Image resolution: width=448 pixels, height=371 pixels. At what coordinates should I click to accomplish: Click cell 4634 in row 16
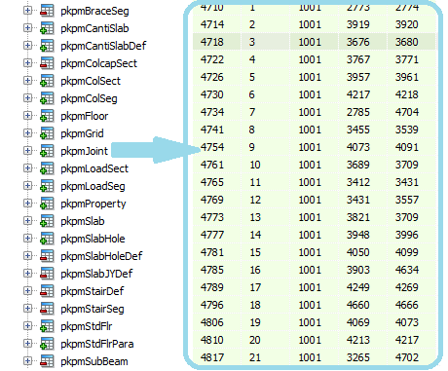(407, 270)
